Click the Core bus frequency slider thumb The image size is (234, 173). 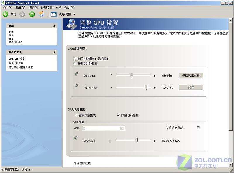point(132,75)
